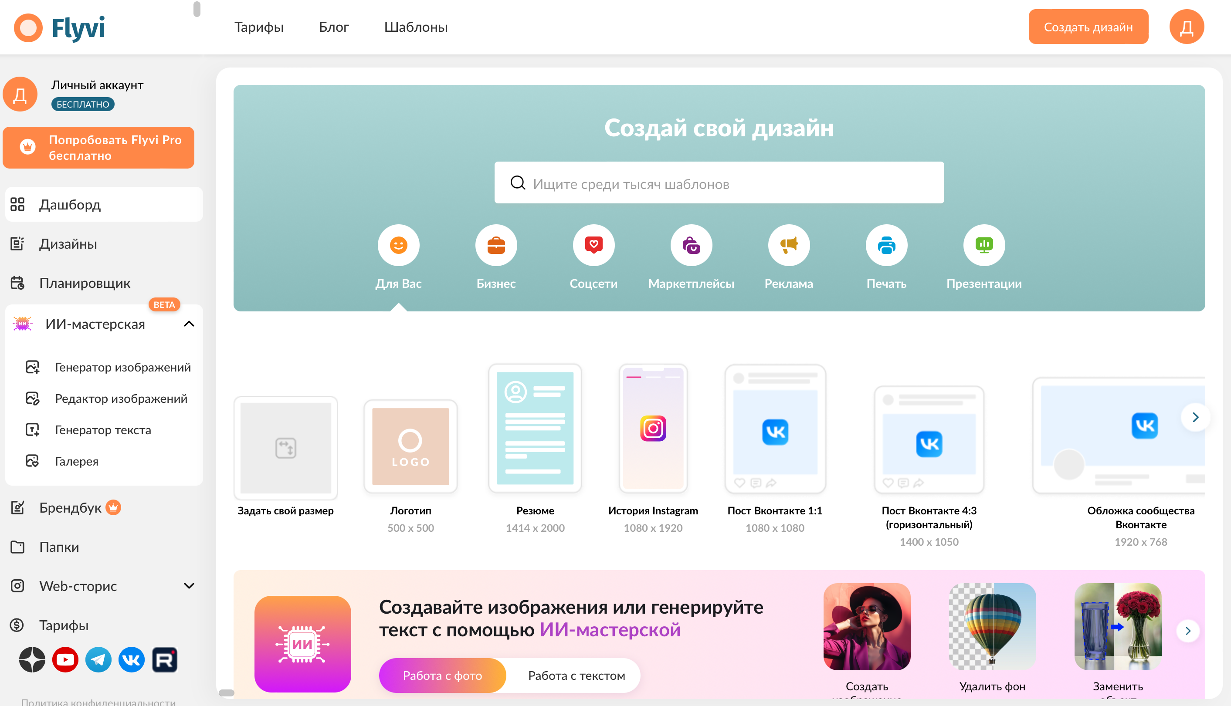Screen dimensions: 1231x706
Task: Click Задать свой размер thumbnail
Action: pos(286,448)
